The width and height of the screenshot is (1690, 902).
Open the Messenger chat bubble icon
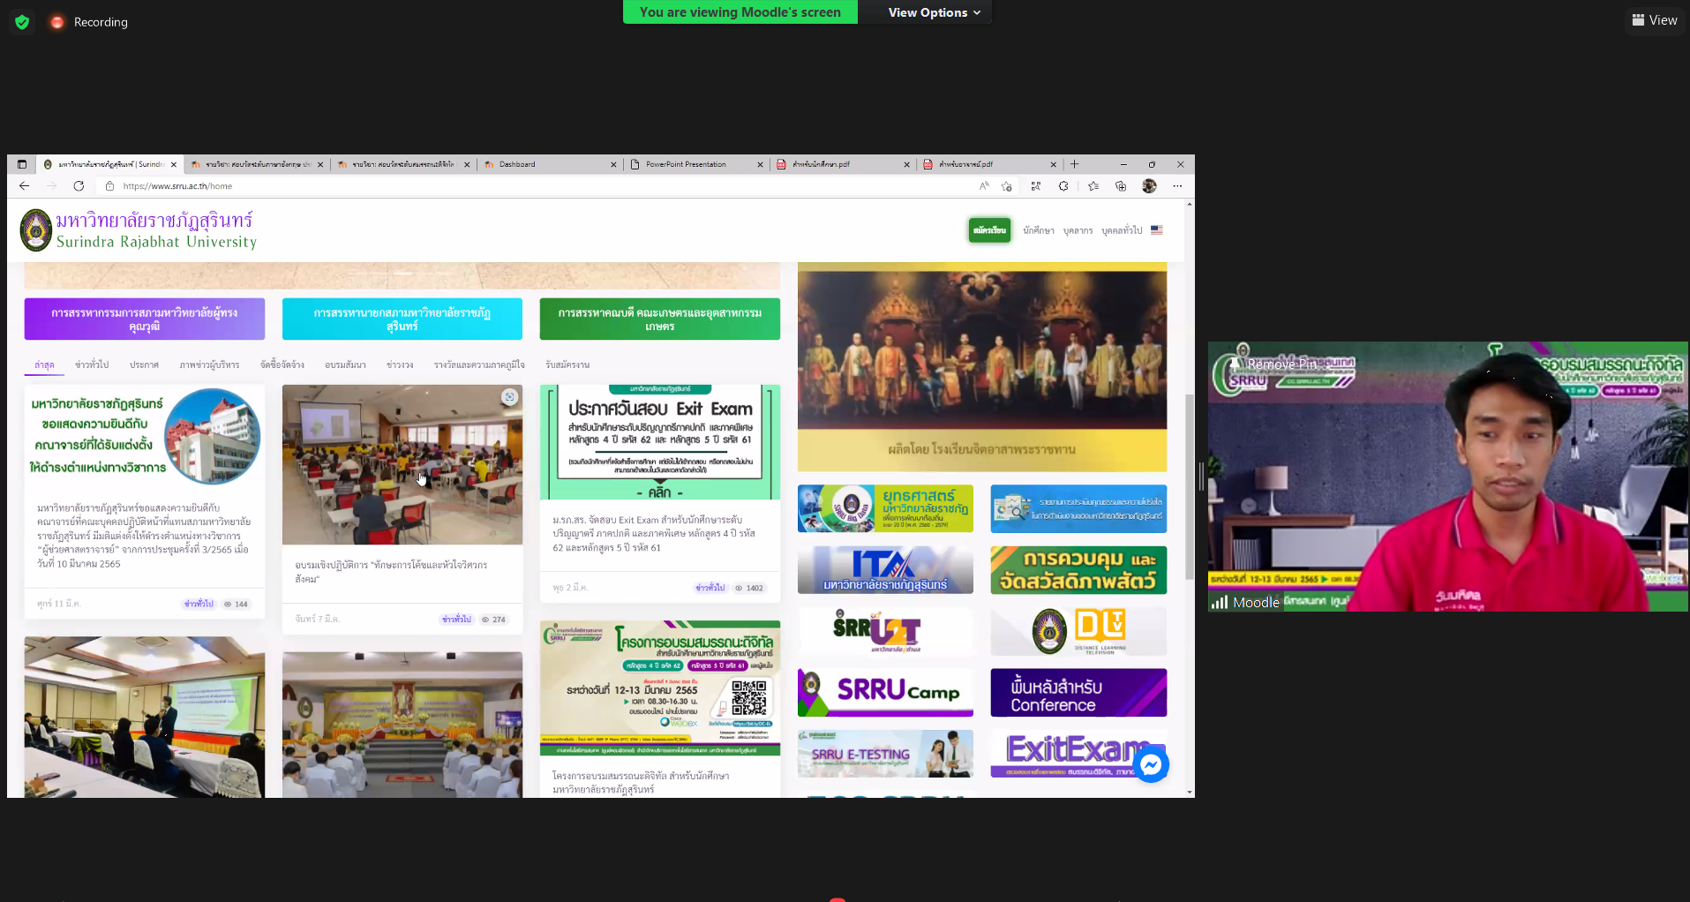1151,764
